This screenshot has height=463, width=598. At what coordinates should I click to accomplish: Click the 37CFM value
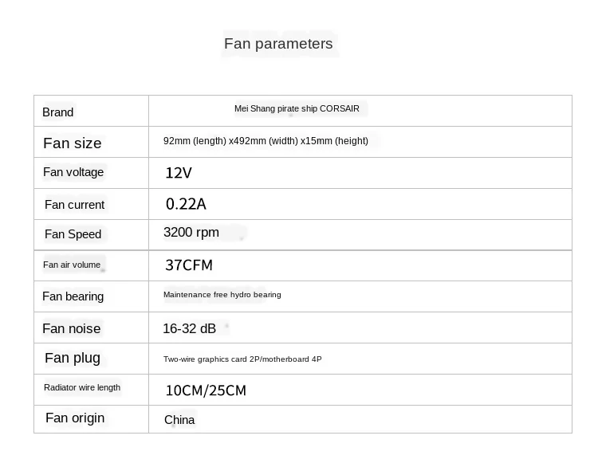[189, 265]
